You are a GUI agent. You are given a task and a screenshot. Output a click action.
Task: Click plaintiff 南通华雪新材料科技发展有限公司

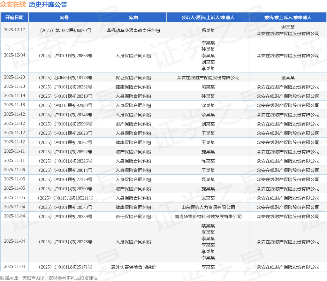click(x=208, y=216)
